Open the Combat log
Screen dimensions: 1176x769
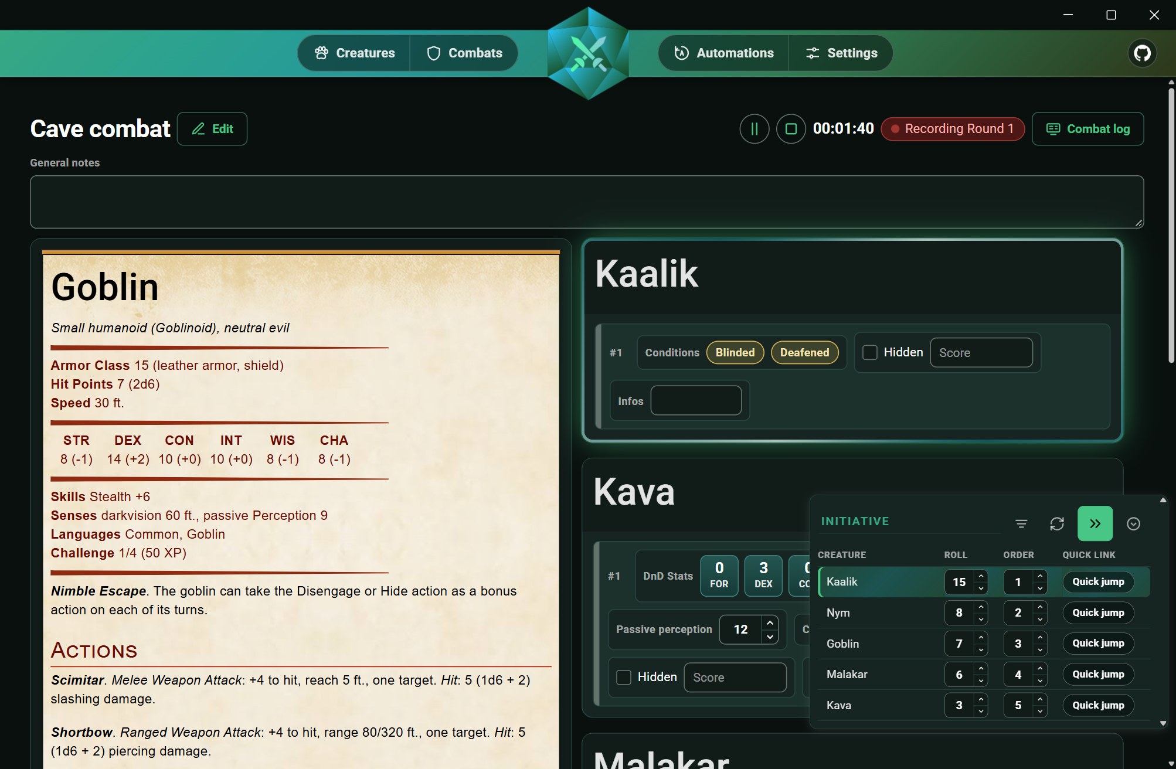1088,129
